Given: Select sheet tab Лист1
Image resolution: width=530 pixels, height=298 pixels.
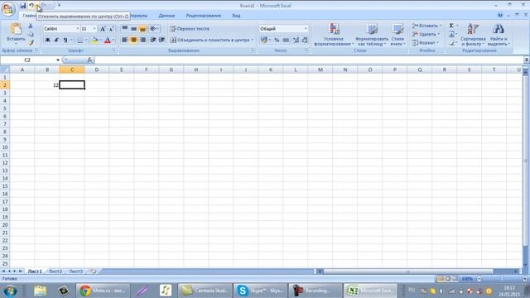Looking at the screenshot, I should tap(35, 271).
